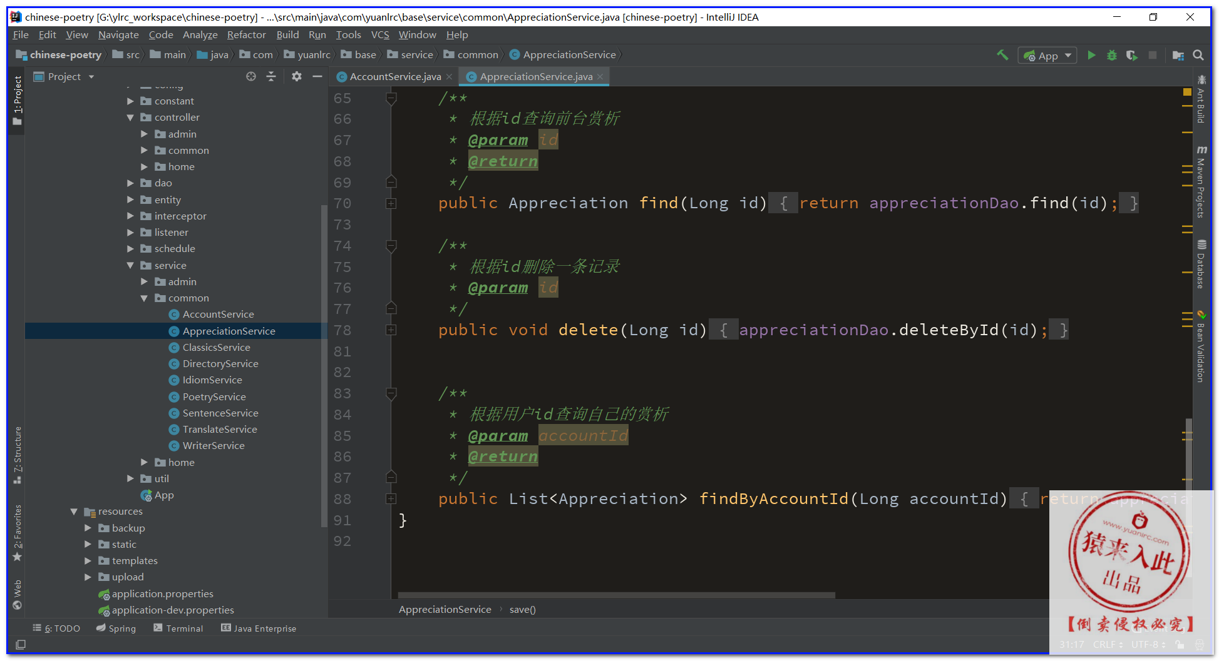
Task: Fold the javadoc comment at line 74
Action: [x=391, y=246]
